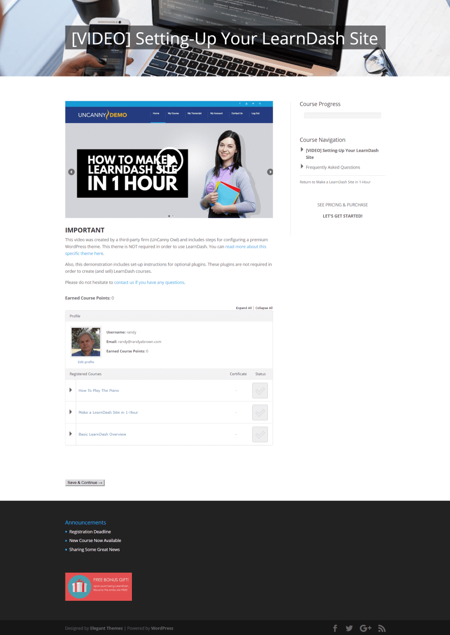This screenshot has height=635, width=450.
Task: Click the randy profile photo
Action: pyautogui.click(x=86, y=342)
